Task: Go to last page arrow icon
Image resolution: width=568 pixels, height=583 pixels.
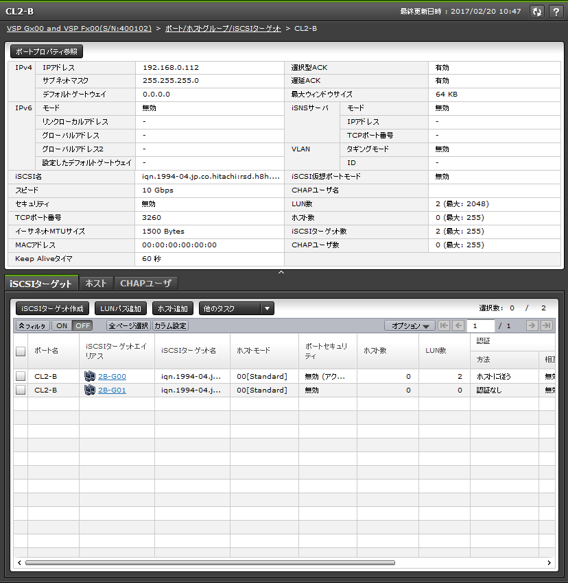Action: coord(546,326)
